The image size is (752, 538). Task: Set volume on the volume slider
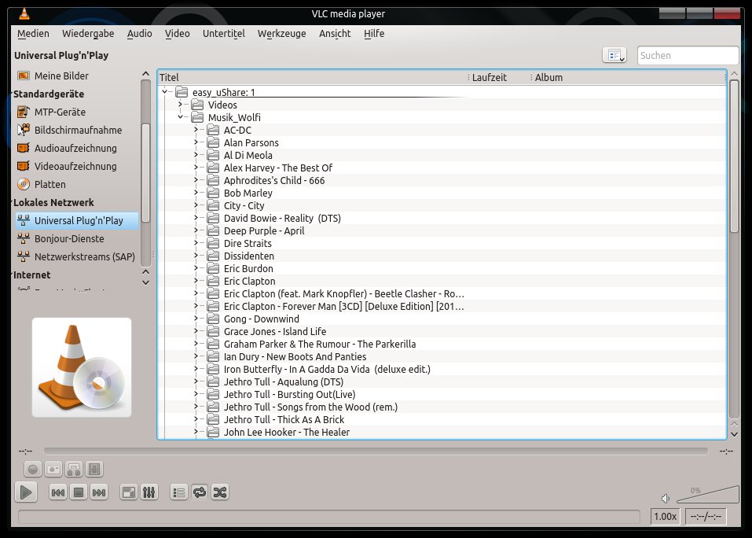(708, 494)
